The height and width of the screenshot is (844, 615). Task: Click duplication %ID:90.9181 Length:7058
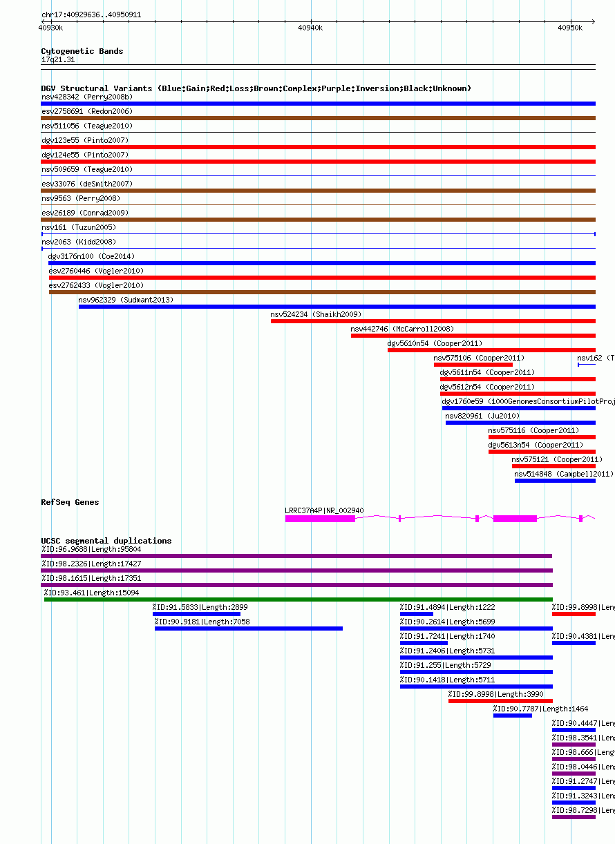pyautogui.click(x=249, y=629)
